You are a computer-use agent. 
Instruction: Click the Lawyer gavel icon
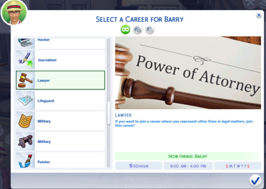click(25, 80)
